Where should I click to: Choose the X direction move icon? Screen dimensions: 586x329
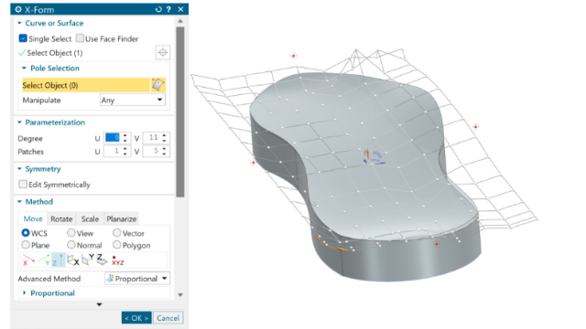click(x=28, y=260)
